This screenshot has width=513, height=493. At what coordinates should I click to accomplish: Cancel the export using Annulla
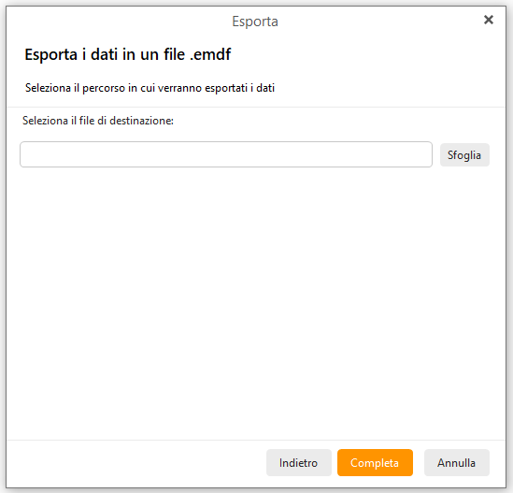pyautogui.click(x=457, y=462)
